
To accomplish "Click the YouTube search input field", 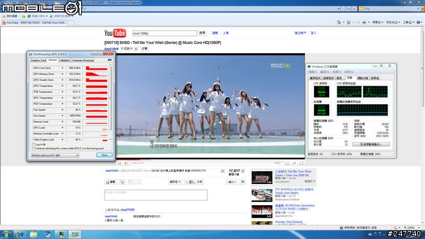I will point(165,33).
